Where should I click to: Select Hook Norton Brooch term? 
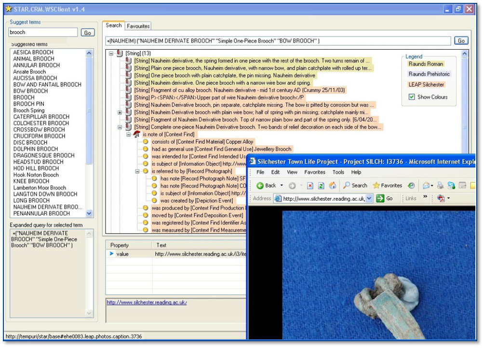click(x=36, y=175)
